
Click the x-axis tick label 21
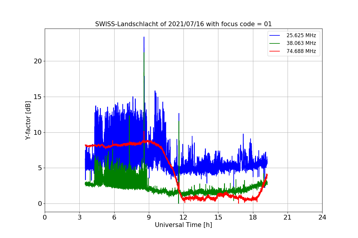click(x=288, y=217)
